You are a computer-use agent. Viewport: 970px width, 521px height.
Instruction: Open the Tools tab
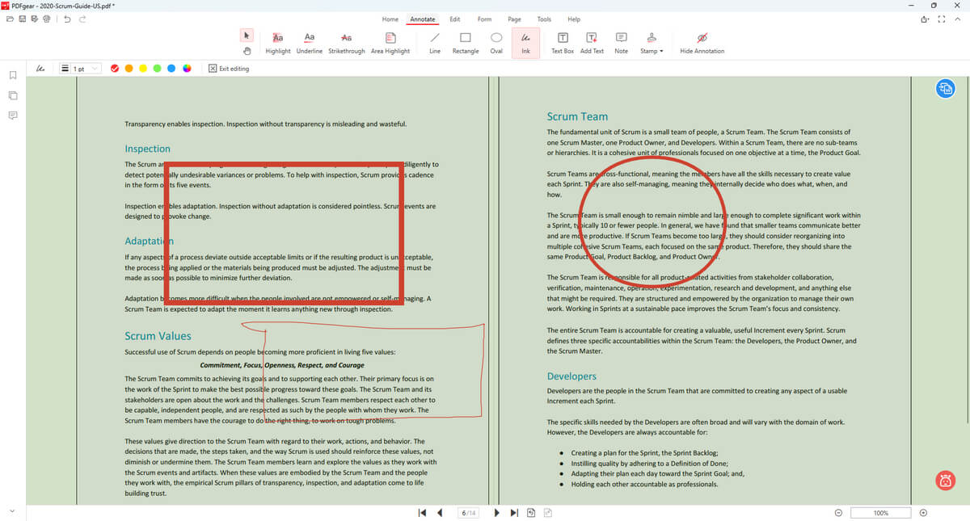pos(544,19)
